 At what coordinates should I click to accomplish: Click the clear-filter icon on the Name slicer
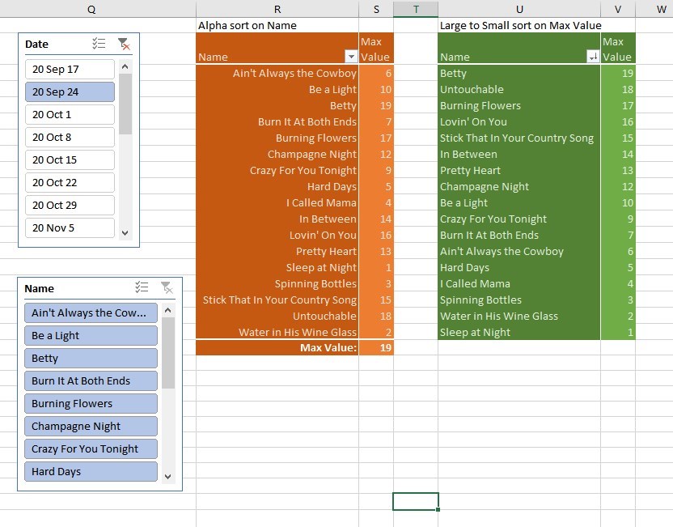(x=167, y=287)
